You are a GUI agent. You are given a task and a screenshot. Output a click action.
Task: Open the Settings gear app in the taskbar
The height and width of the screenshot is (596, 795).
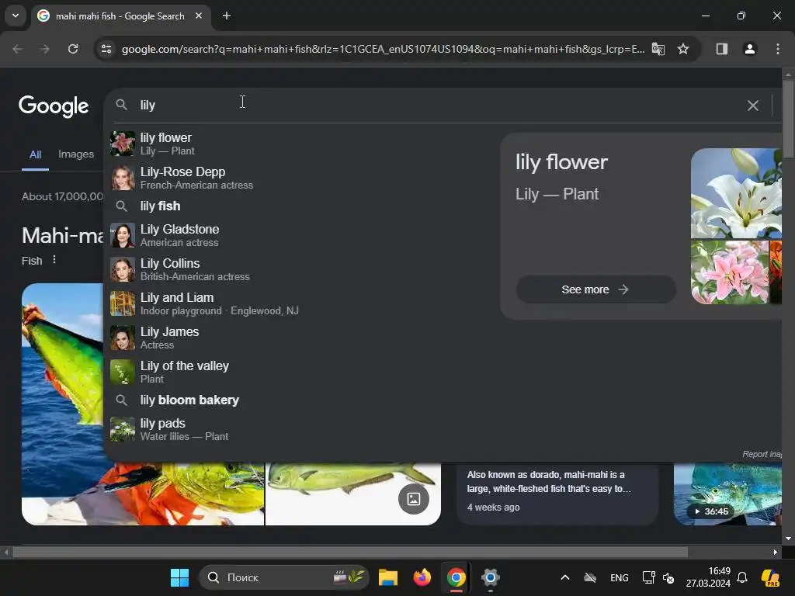pos(491,577)
